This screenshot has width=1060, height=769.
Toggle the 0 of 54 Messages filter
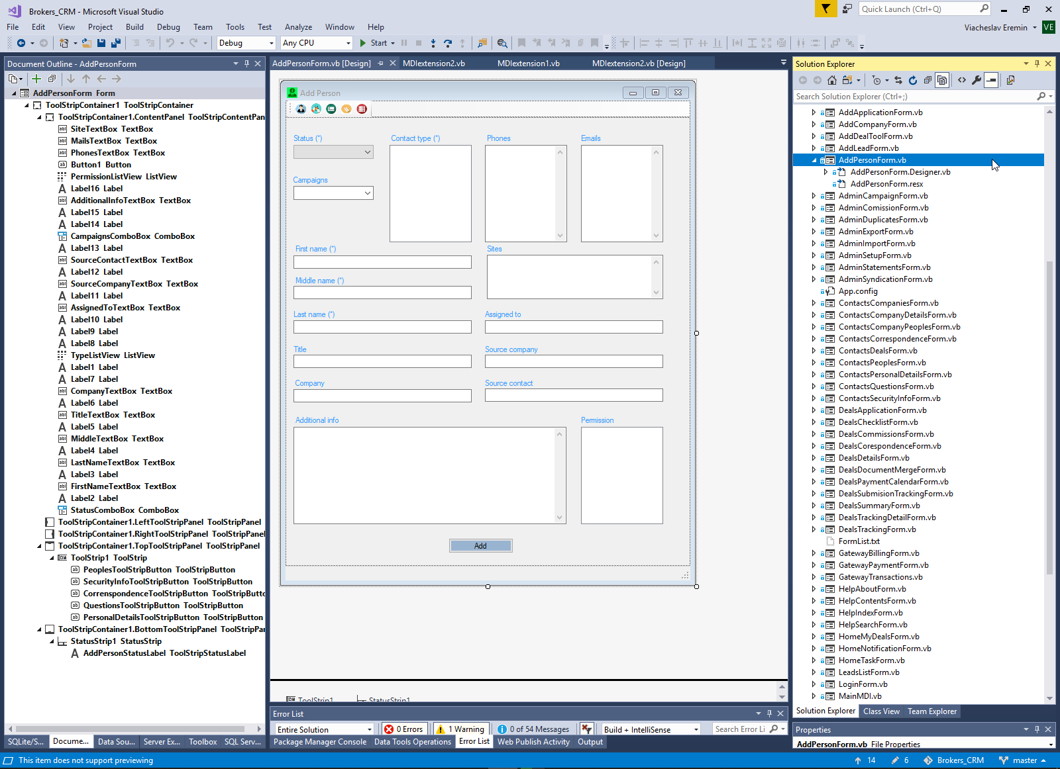(x=534, y=729)
